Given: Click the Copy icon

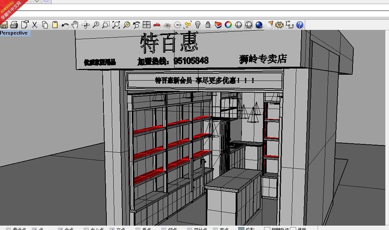Looking at the screenshot, I should coord(45,25).
